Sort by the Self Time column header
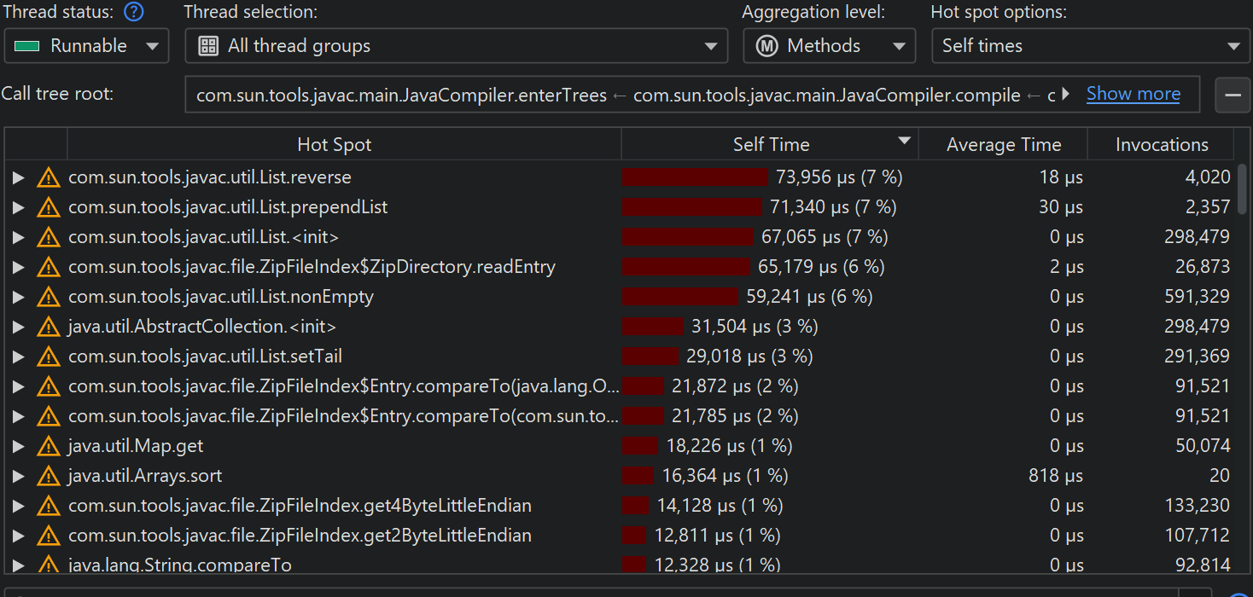Image resolution: width=1253 pixels, height=597 pixels. 770,145
